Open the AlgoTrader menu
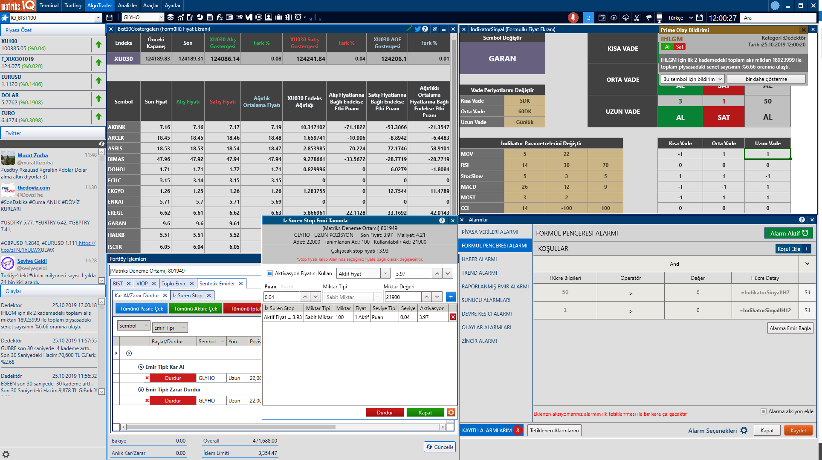Screen dimensions: 822x460 coord(99,6)
